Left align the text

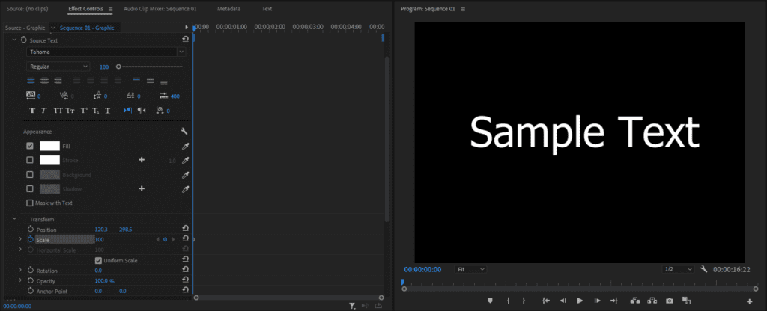31,81
